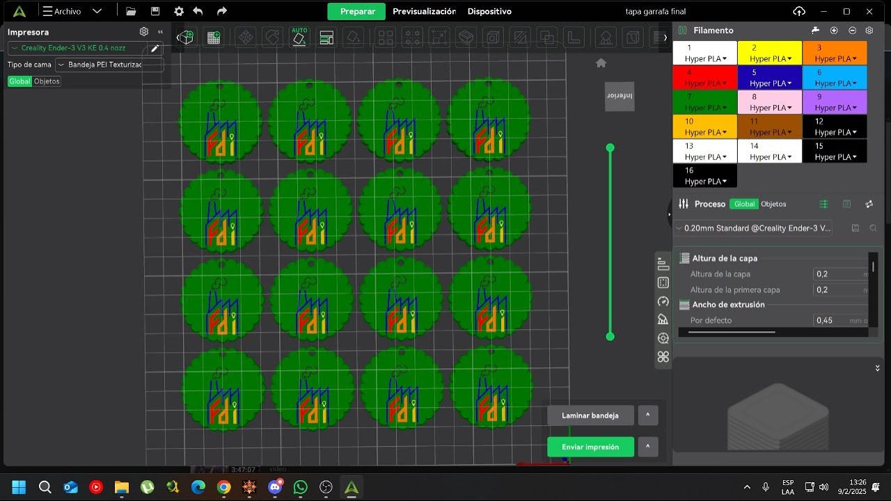Click Enviar impresión button
This screenshot has width=891, height=501.
590,447
